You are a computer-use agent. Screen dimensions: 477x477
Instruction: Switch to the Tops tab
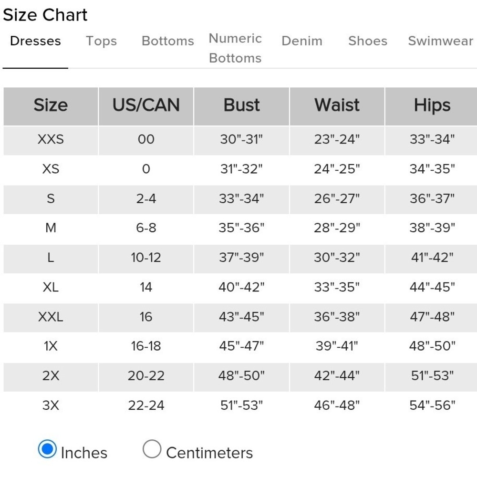tap(101, 41)
